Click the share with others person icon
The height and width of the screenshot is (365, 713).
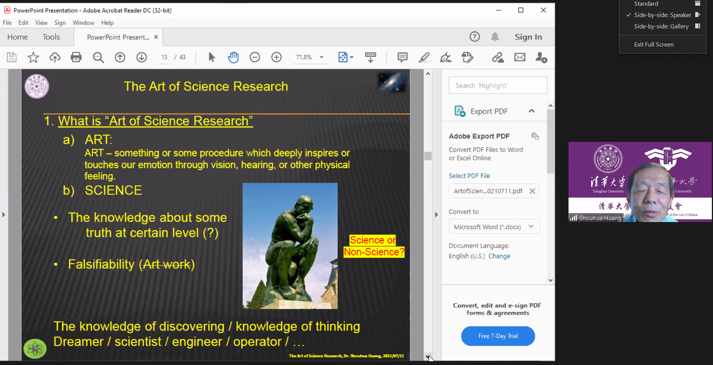[541, 57]
